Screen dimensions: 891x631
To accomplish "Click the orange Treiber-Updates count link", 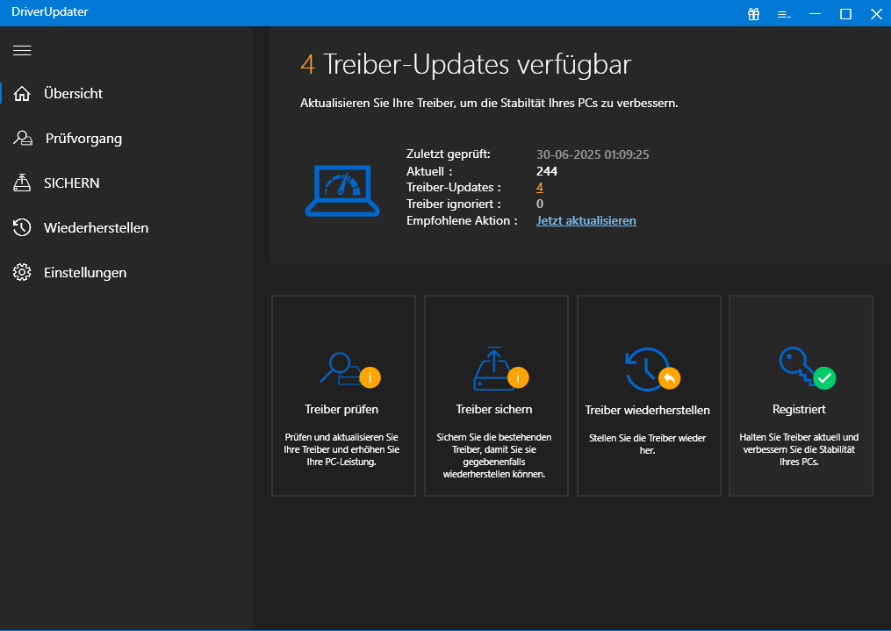I will pos(540,188).
